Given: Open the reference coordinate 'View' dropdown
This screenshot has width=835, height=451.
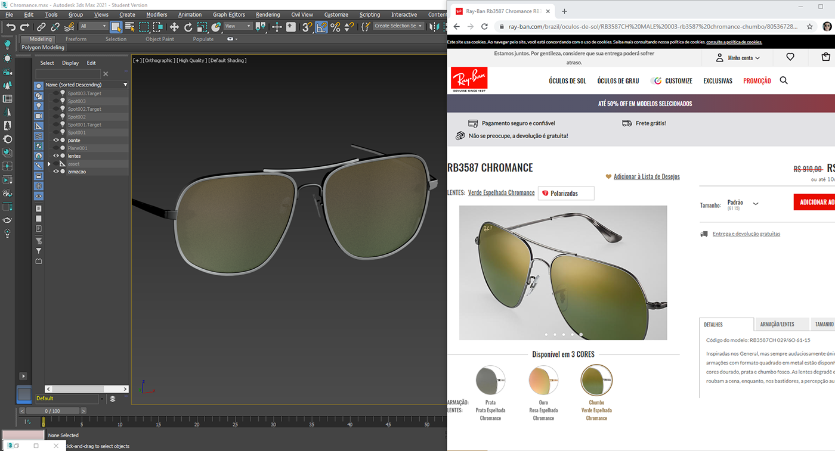Looking at the screenshot, I should pos(238,26).
